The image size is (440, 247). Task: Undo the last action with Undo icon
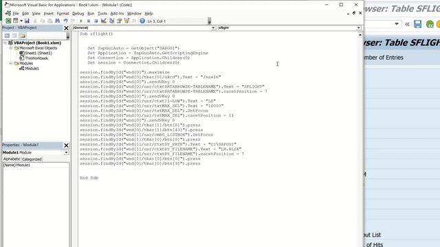[x=65, y=21]
